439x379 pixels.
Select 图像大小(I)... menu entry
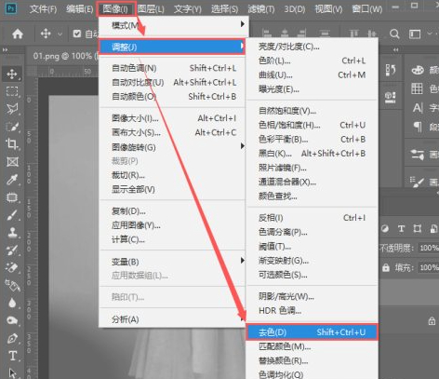click(173, 118)
